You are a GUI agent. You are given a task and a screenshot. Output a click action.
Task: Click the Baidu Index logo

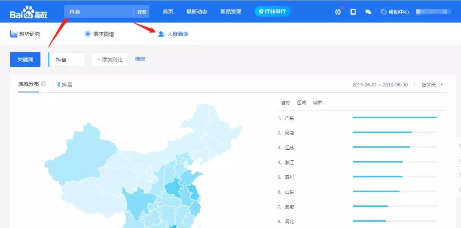point(28,12)
